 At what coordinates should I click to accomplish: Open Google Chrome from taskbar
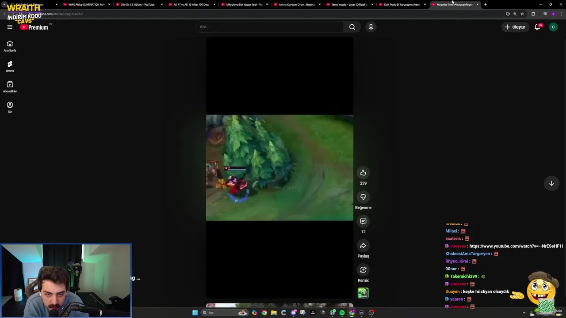coord(264,313)
